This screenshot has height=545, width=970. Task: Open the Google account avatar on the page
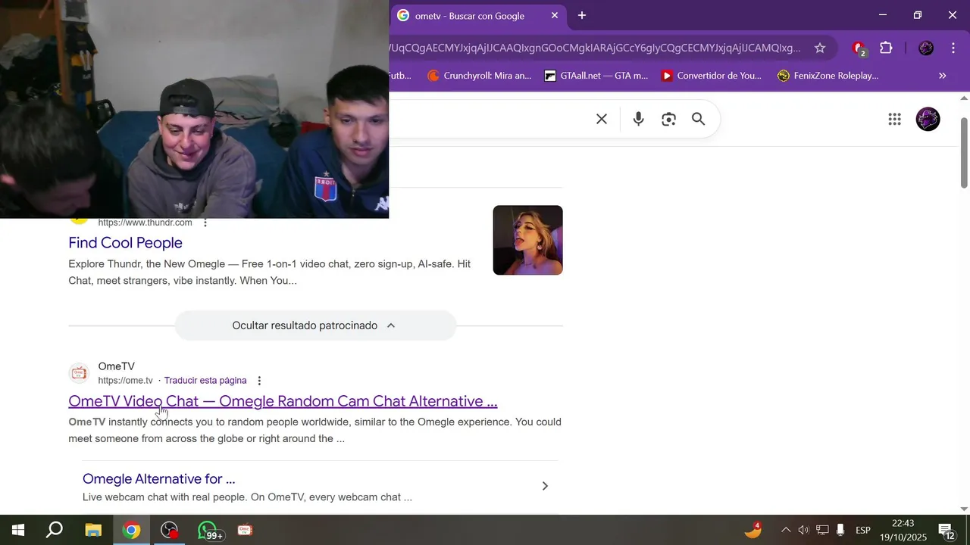click(x=928, y=119)
